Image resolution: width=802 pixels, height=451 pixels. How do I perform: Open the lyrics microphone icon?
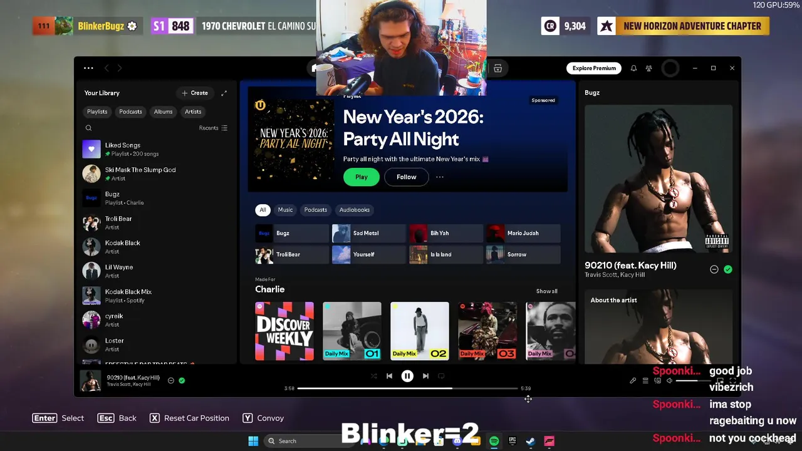coord(633,380)
